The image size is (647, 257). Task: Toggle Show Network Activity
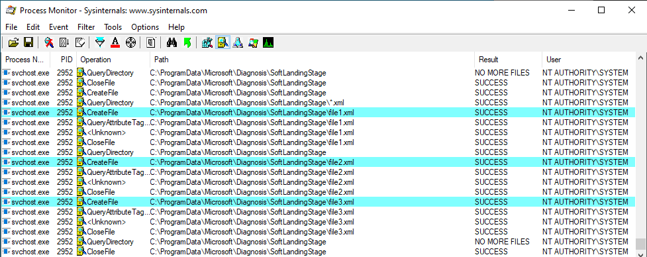coord(238,42)
